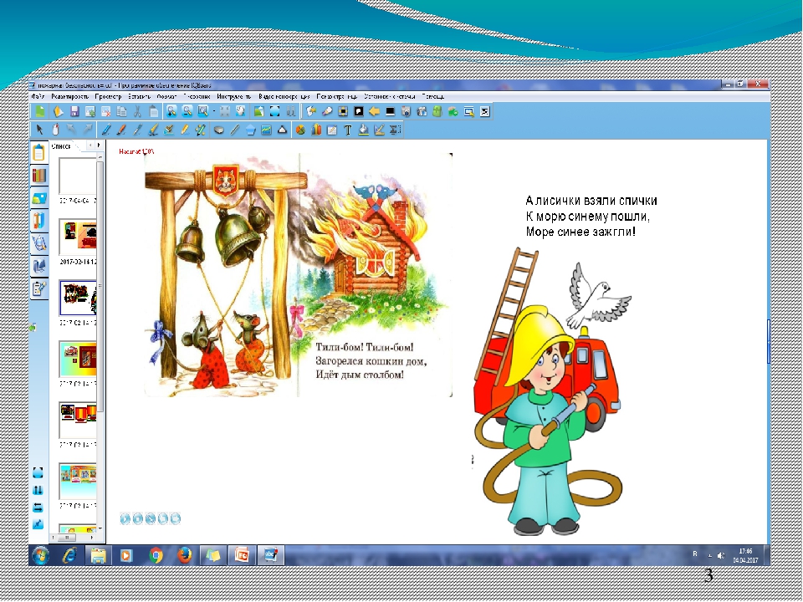Click the yellow back arrow icon
Image resolution: width=803 pixels, height=602 pixels.
[x=374, y=111]
